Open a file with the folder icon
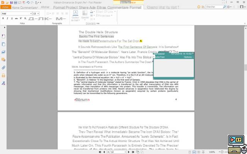247x154 pixels. (7, 3)
